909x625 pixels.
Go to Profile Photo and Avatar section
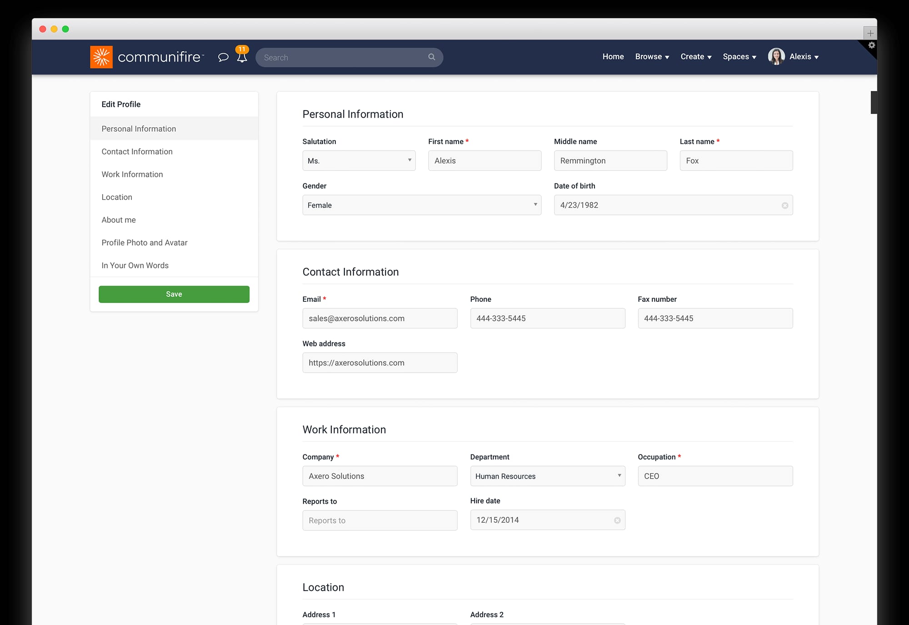(x=144, y=242)
